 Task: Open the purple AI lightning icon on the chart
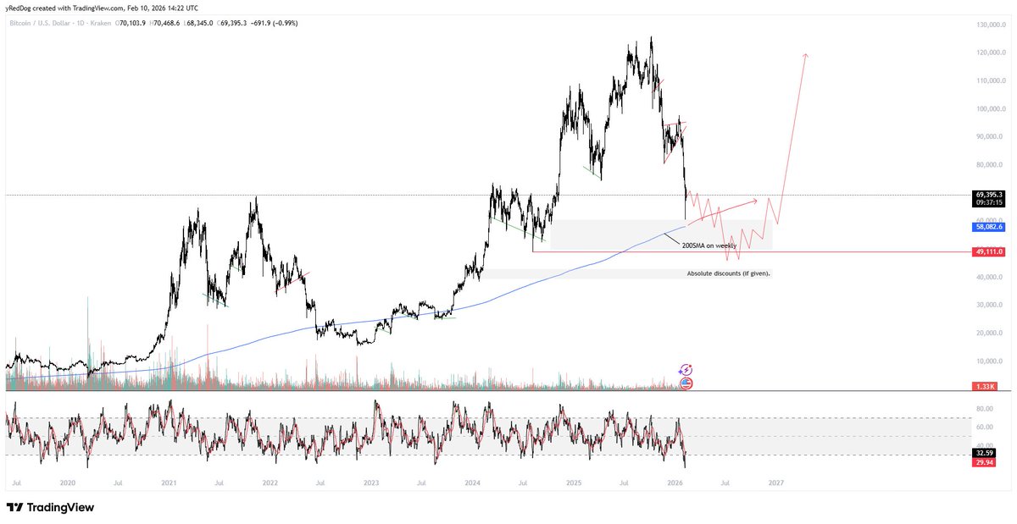click(x=686, y=370)
